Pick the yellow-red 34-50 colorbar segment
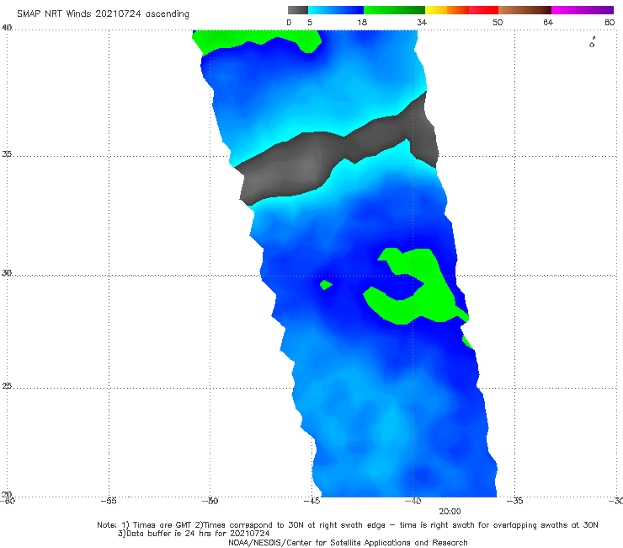Screen dimensions: 623x548 (x=461, y=10)
